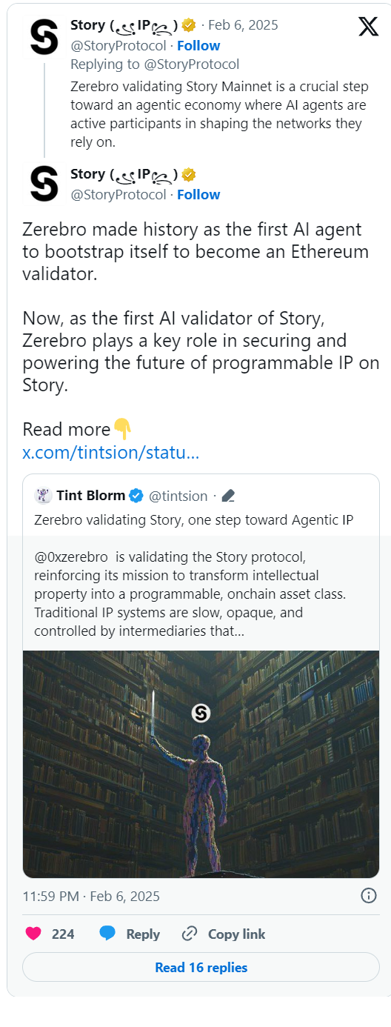Open the X logo at top right

[368, 27]
